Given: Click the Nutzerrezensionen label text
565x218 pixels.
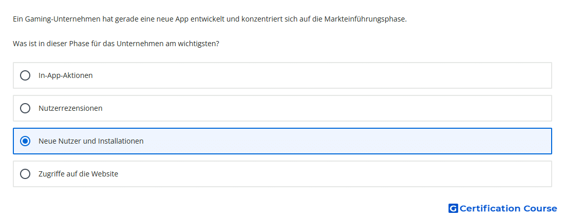Looking at the screenshot, I should click(70, 108).
